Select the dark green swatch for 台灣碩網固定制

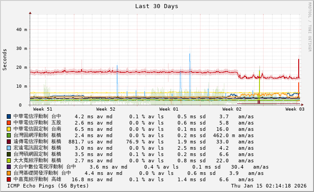(x=9, y=154)
